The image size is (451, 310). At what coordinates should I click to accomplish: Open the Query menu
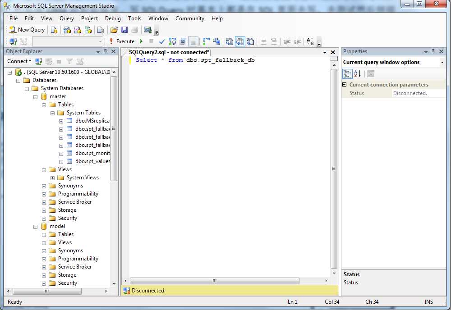tap(66, 18)
